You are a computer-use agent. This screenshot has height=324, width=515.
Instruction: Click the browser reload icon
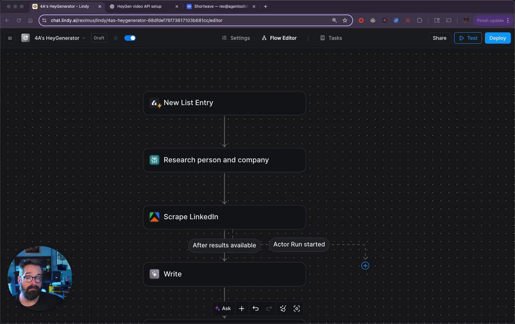click(19, 20)
